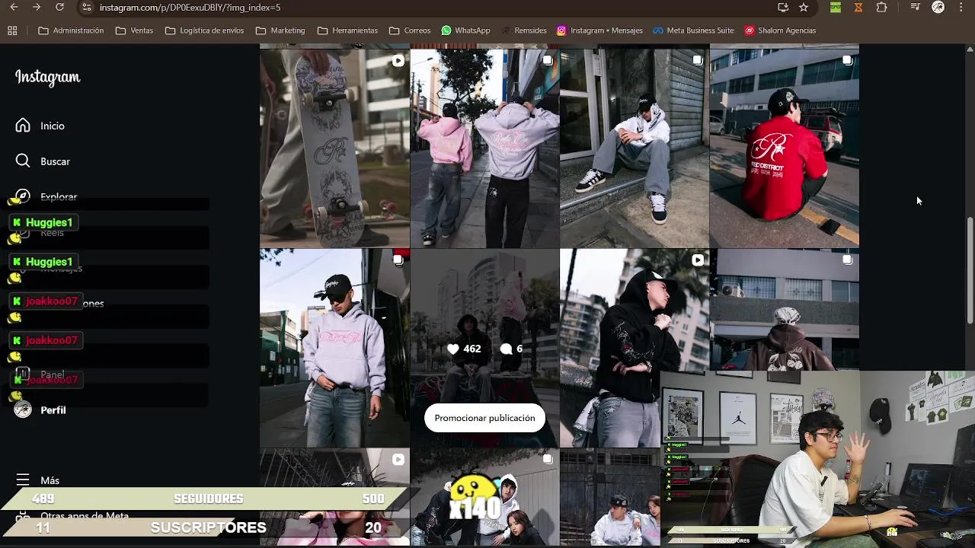The image size is (975, 548).
Task: Click Promocionar publicación button
Action: click(x=484, y=418)
